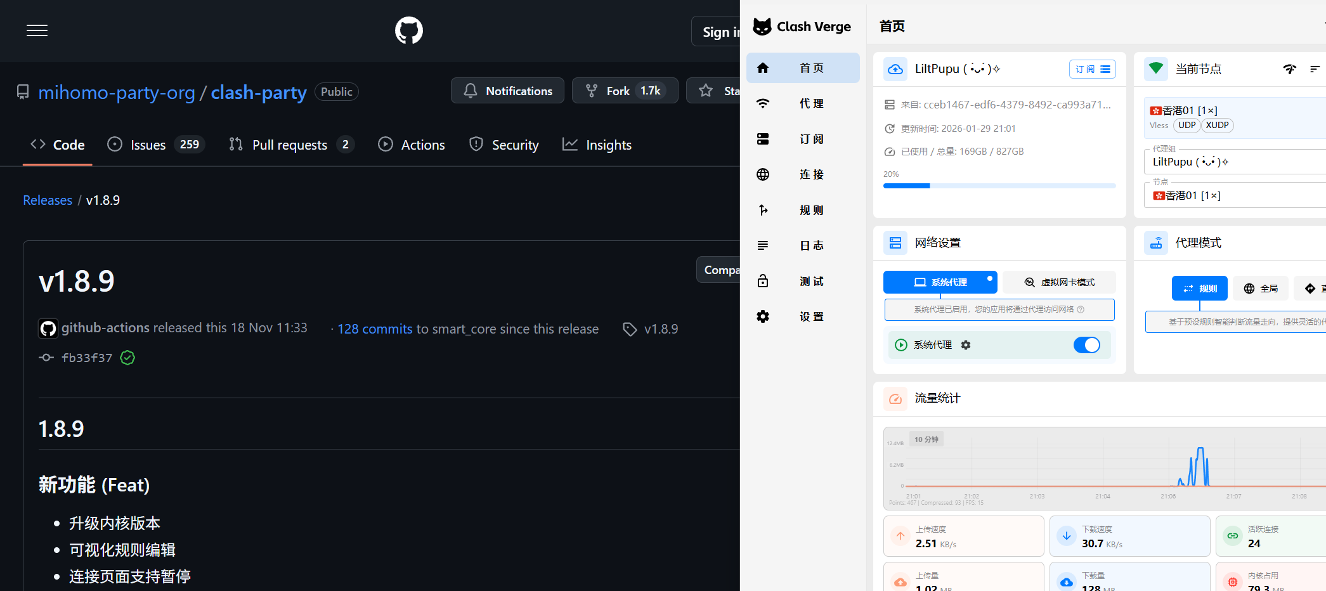Click the cloud icon on LiltPupu profile card
The height and width of the screenshot is (591, 1326).
pos(895,69)
